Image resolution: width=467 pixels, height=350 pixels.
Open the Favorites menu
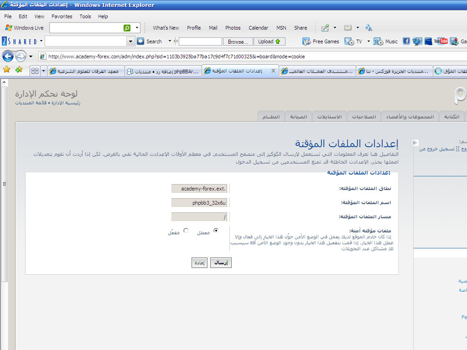[x=62, y=16]
